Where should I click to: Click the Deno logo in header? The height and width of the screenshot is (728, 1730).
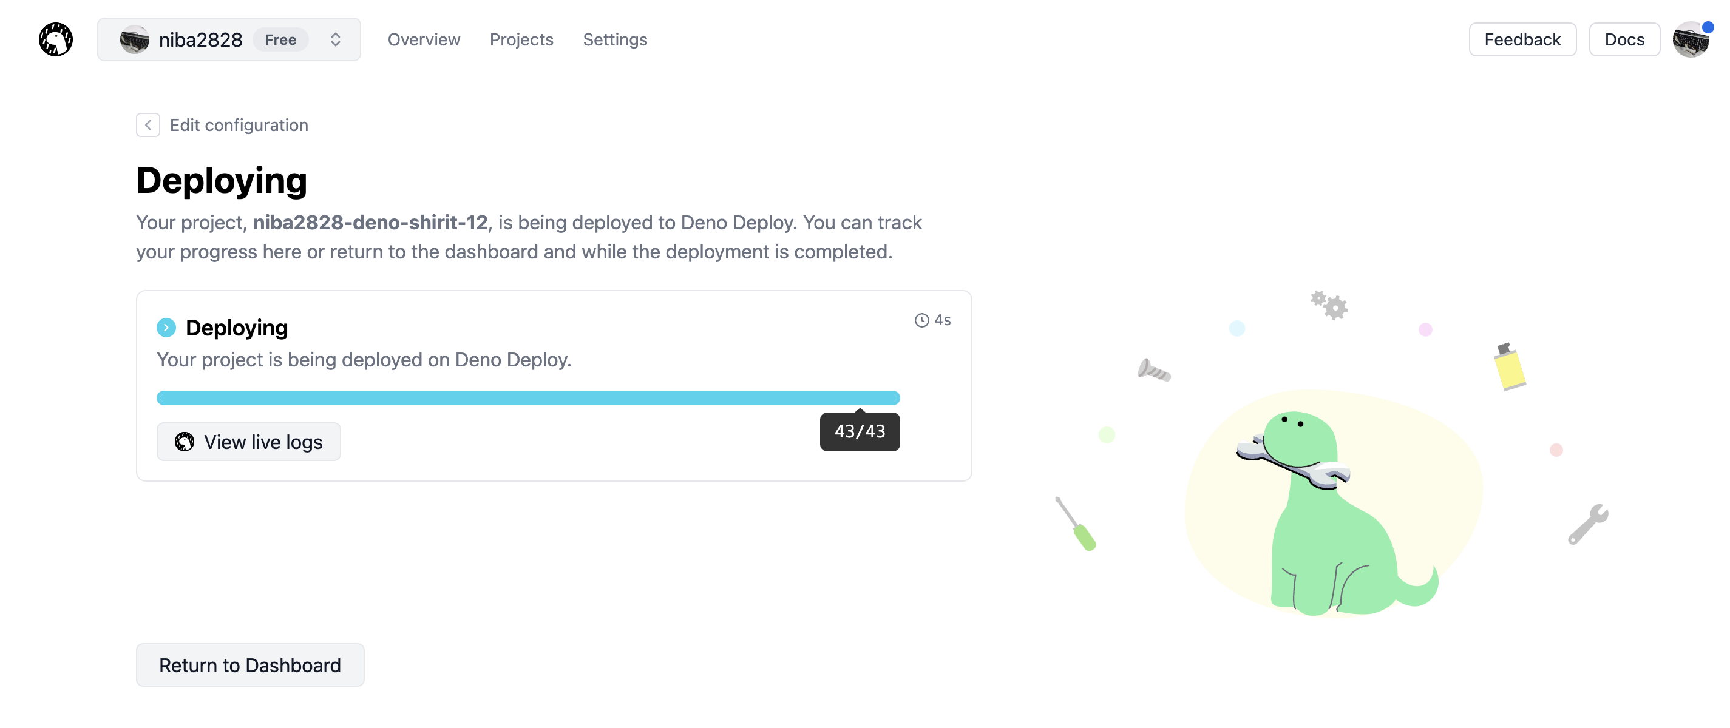click(56, 39)
